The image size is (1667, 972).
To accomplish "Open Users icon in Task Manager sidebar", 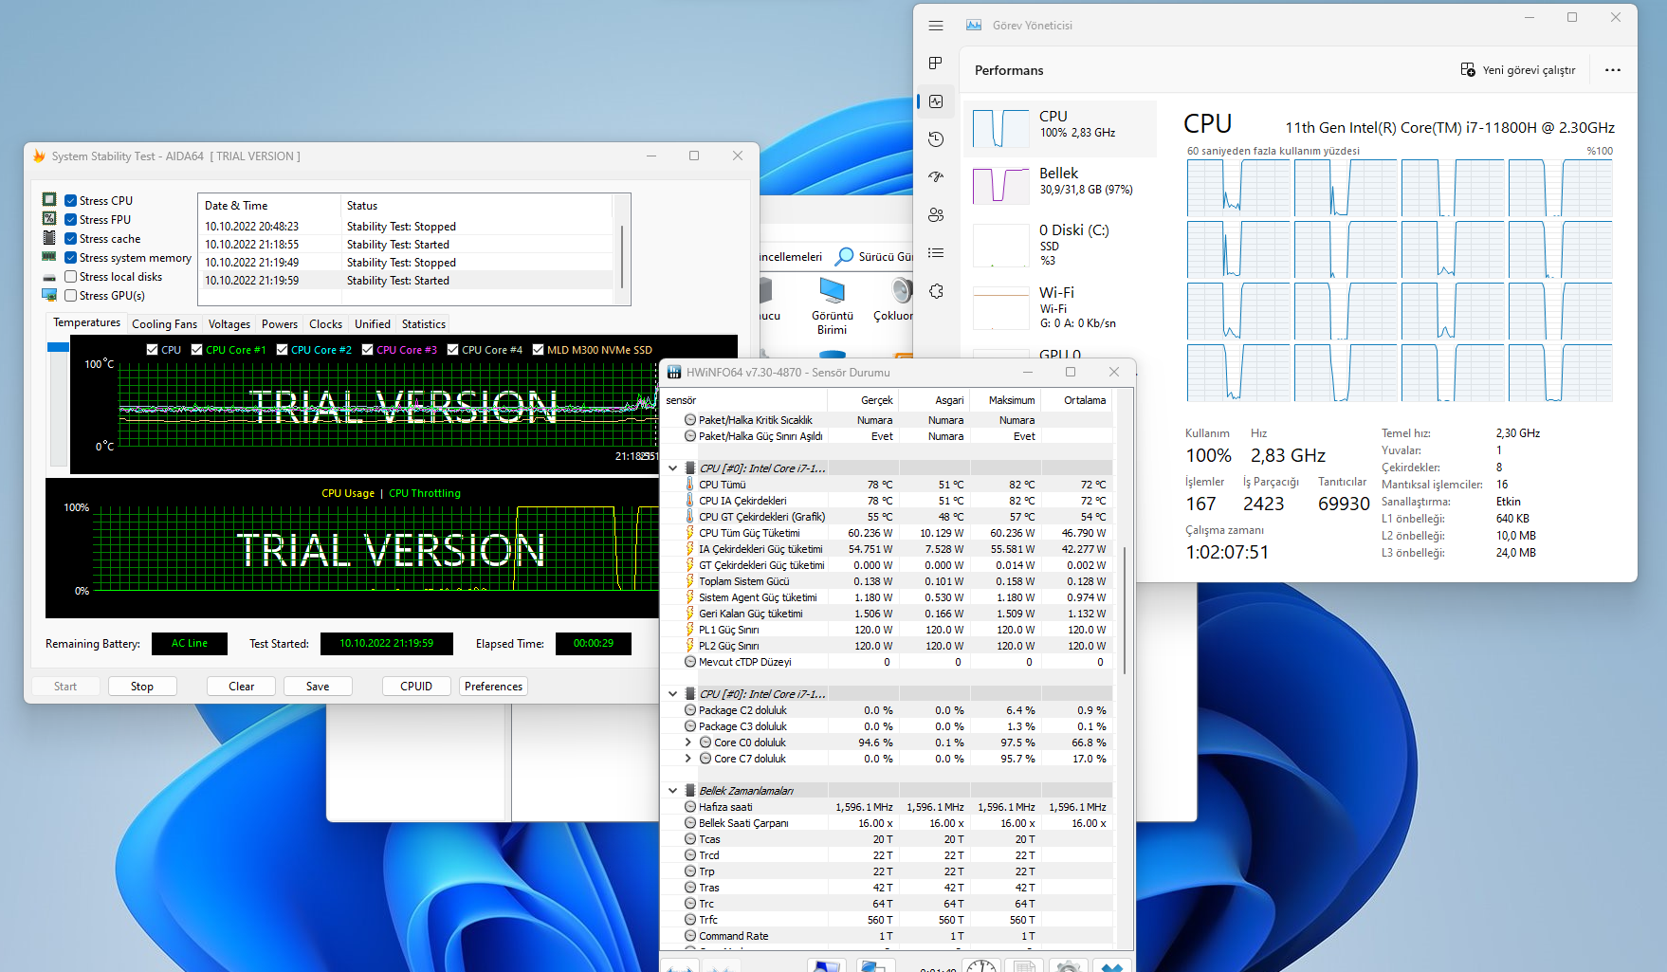I will click(x=936, y=215).
